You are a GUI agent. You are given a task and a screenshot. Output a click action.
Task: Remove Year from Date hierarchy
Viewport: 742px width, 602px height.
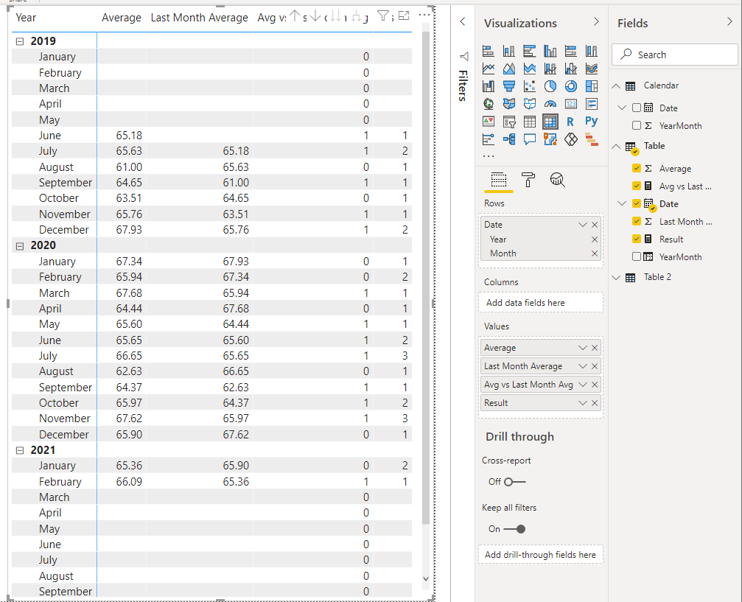(x=595, y=239)
